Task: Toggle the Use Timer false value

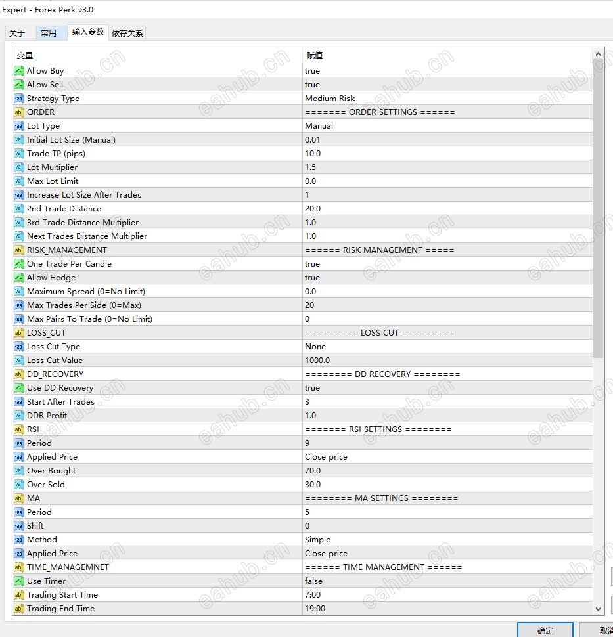Action: tap(447, 581)
